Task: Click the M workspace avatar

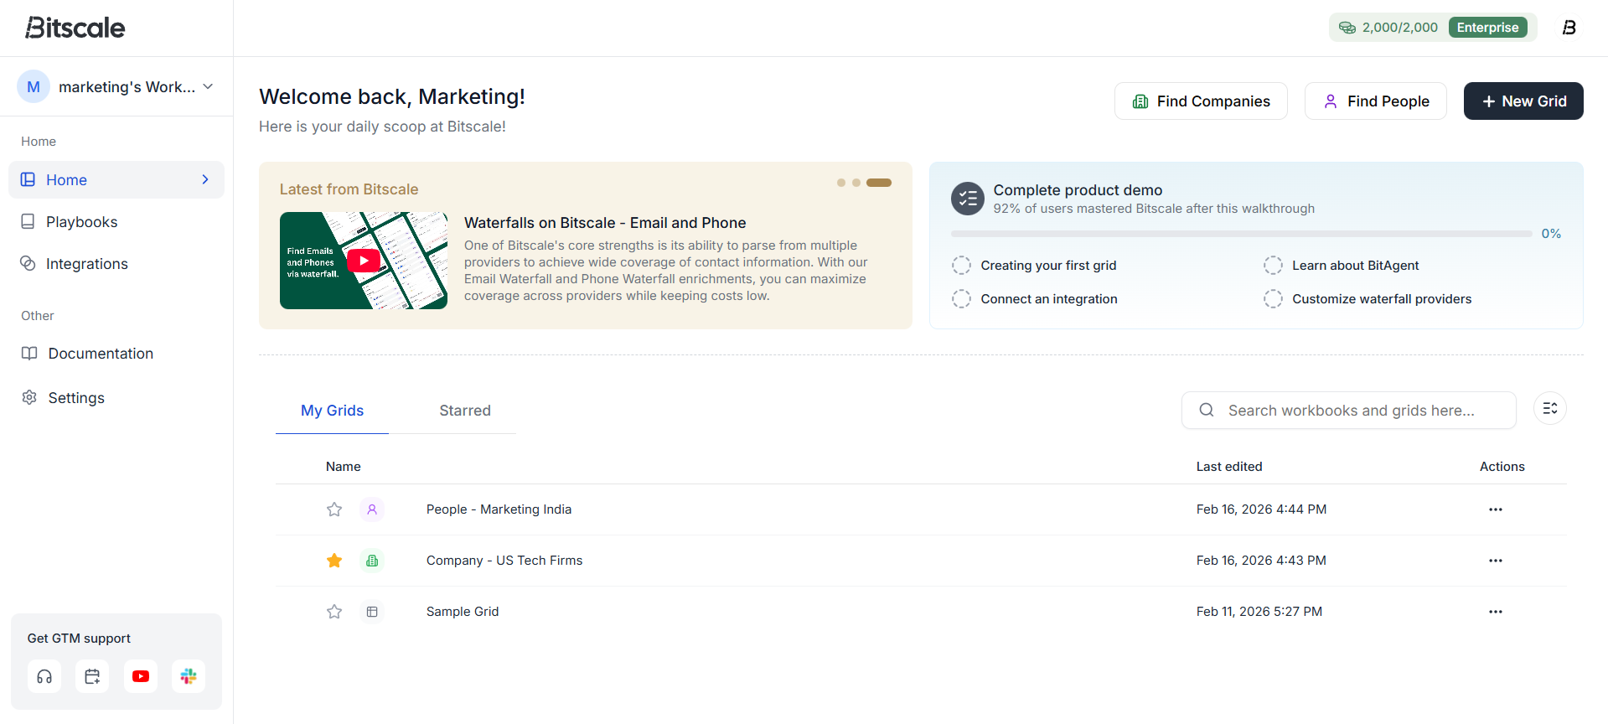Action: pos(34,86)
